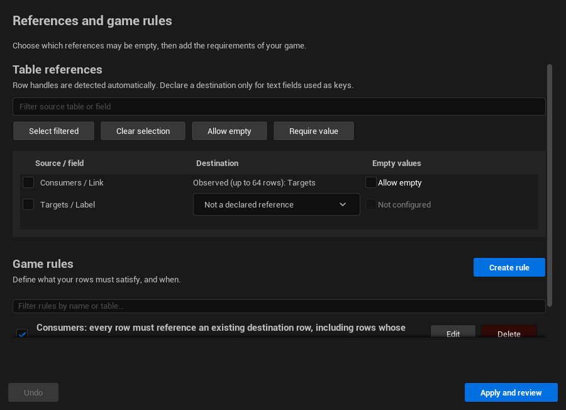Click Require value button
This screenshot has width=566, height=410.
(314, 131)
